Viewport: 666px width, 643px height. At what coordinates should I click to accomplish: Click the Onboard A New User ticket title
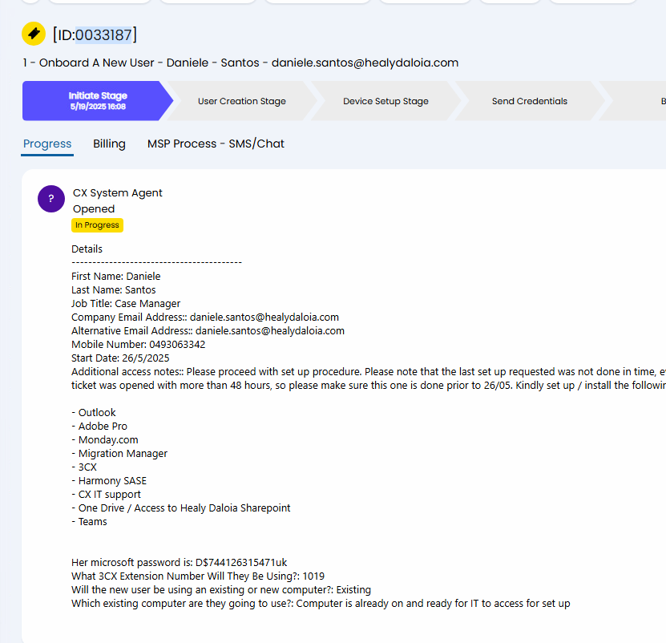[x=240, y=63]
